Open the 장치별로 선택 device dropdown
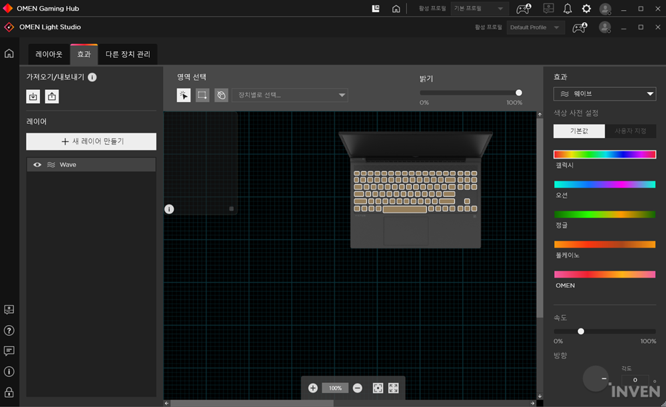The width and height of the screenshot is (666, 407). 290,95
